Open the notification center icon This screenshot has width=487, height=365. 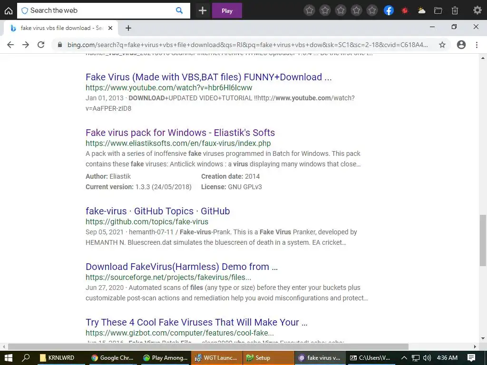pyautogui.click(x=471, y=357)
